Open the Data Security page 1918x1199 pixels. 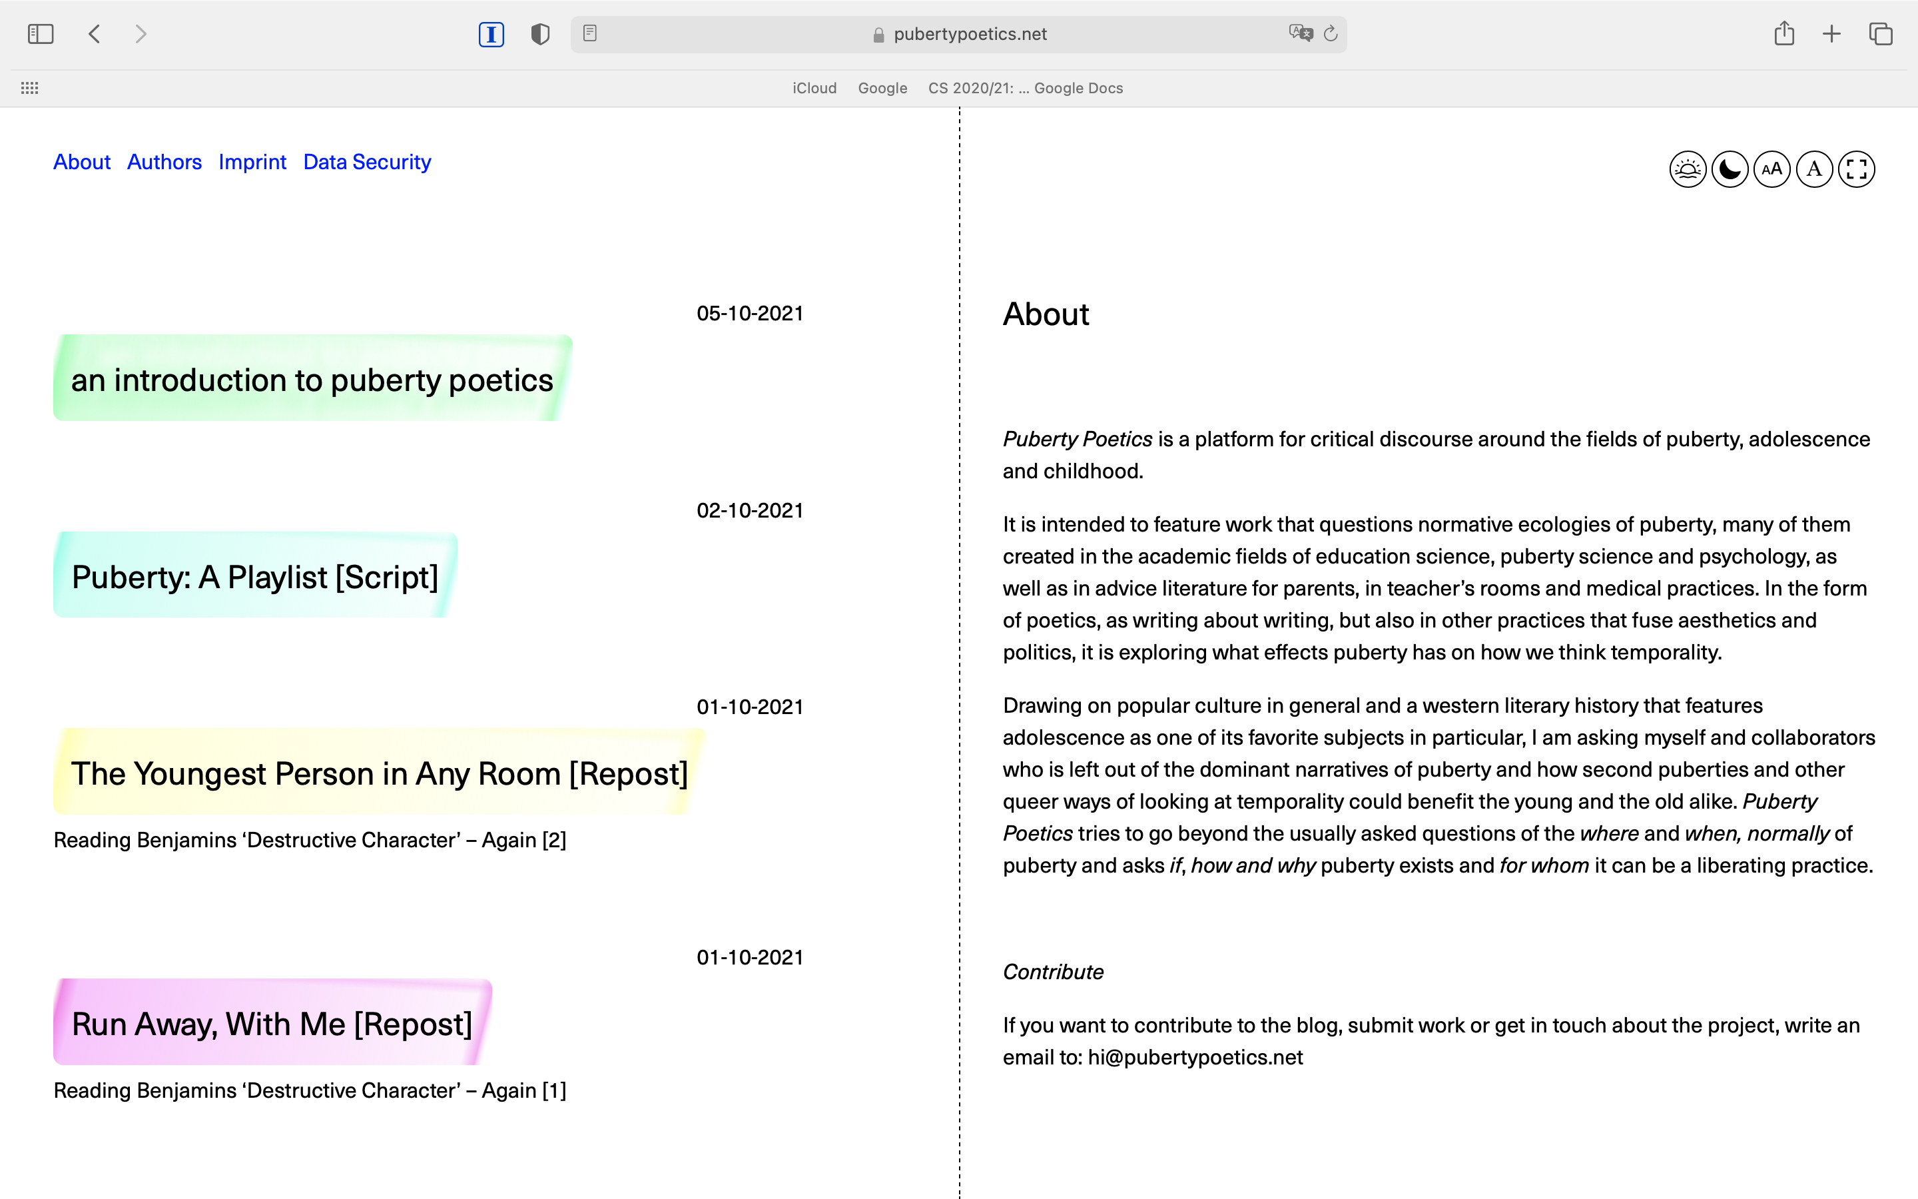point(367,162)
